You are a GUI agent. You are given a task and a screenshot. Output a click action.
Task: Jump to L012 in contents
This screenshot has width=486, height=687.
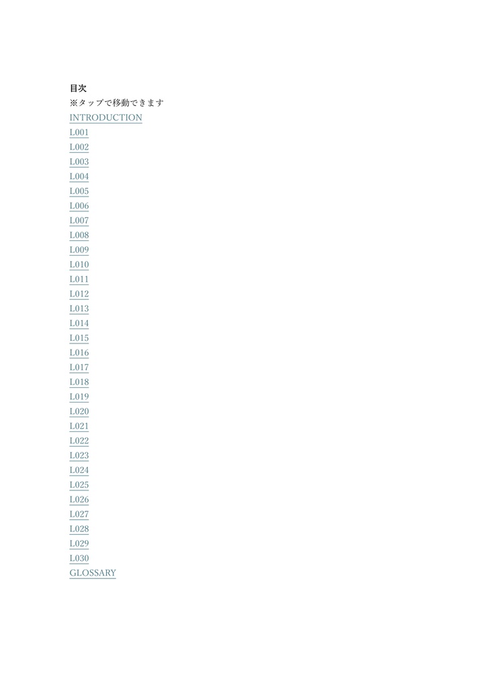tap(79, 294)
